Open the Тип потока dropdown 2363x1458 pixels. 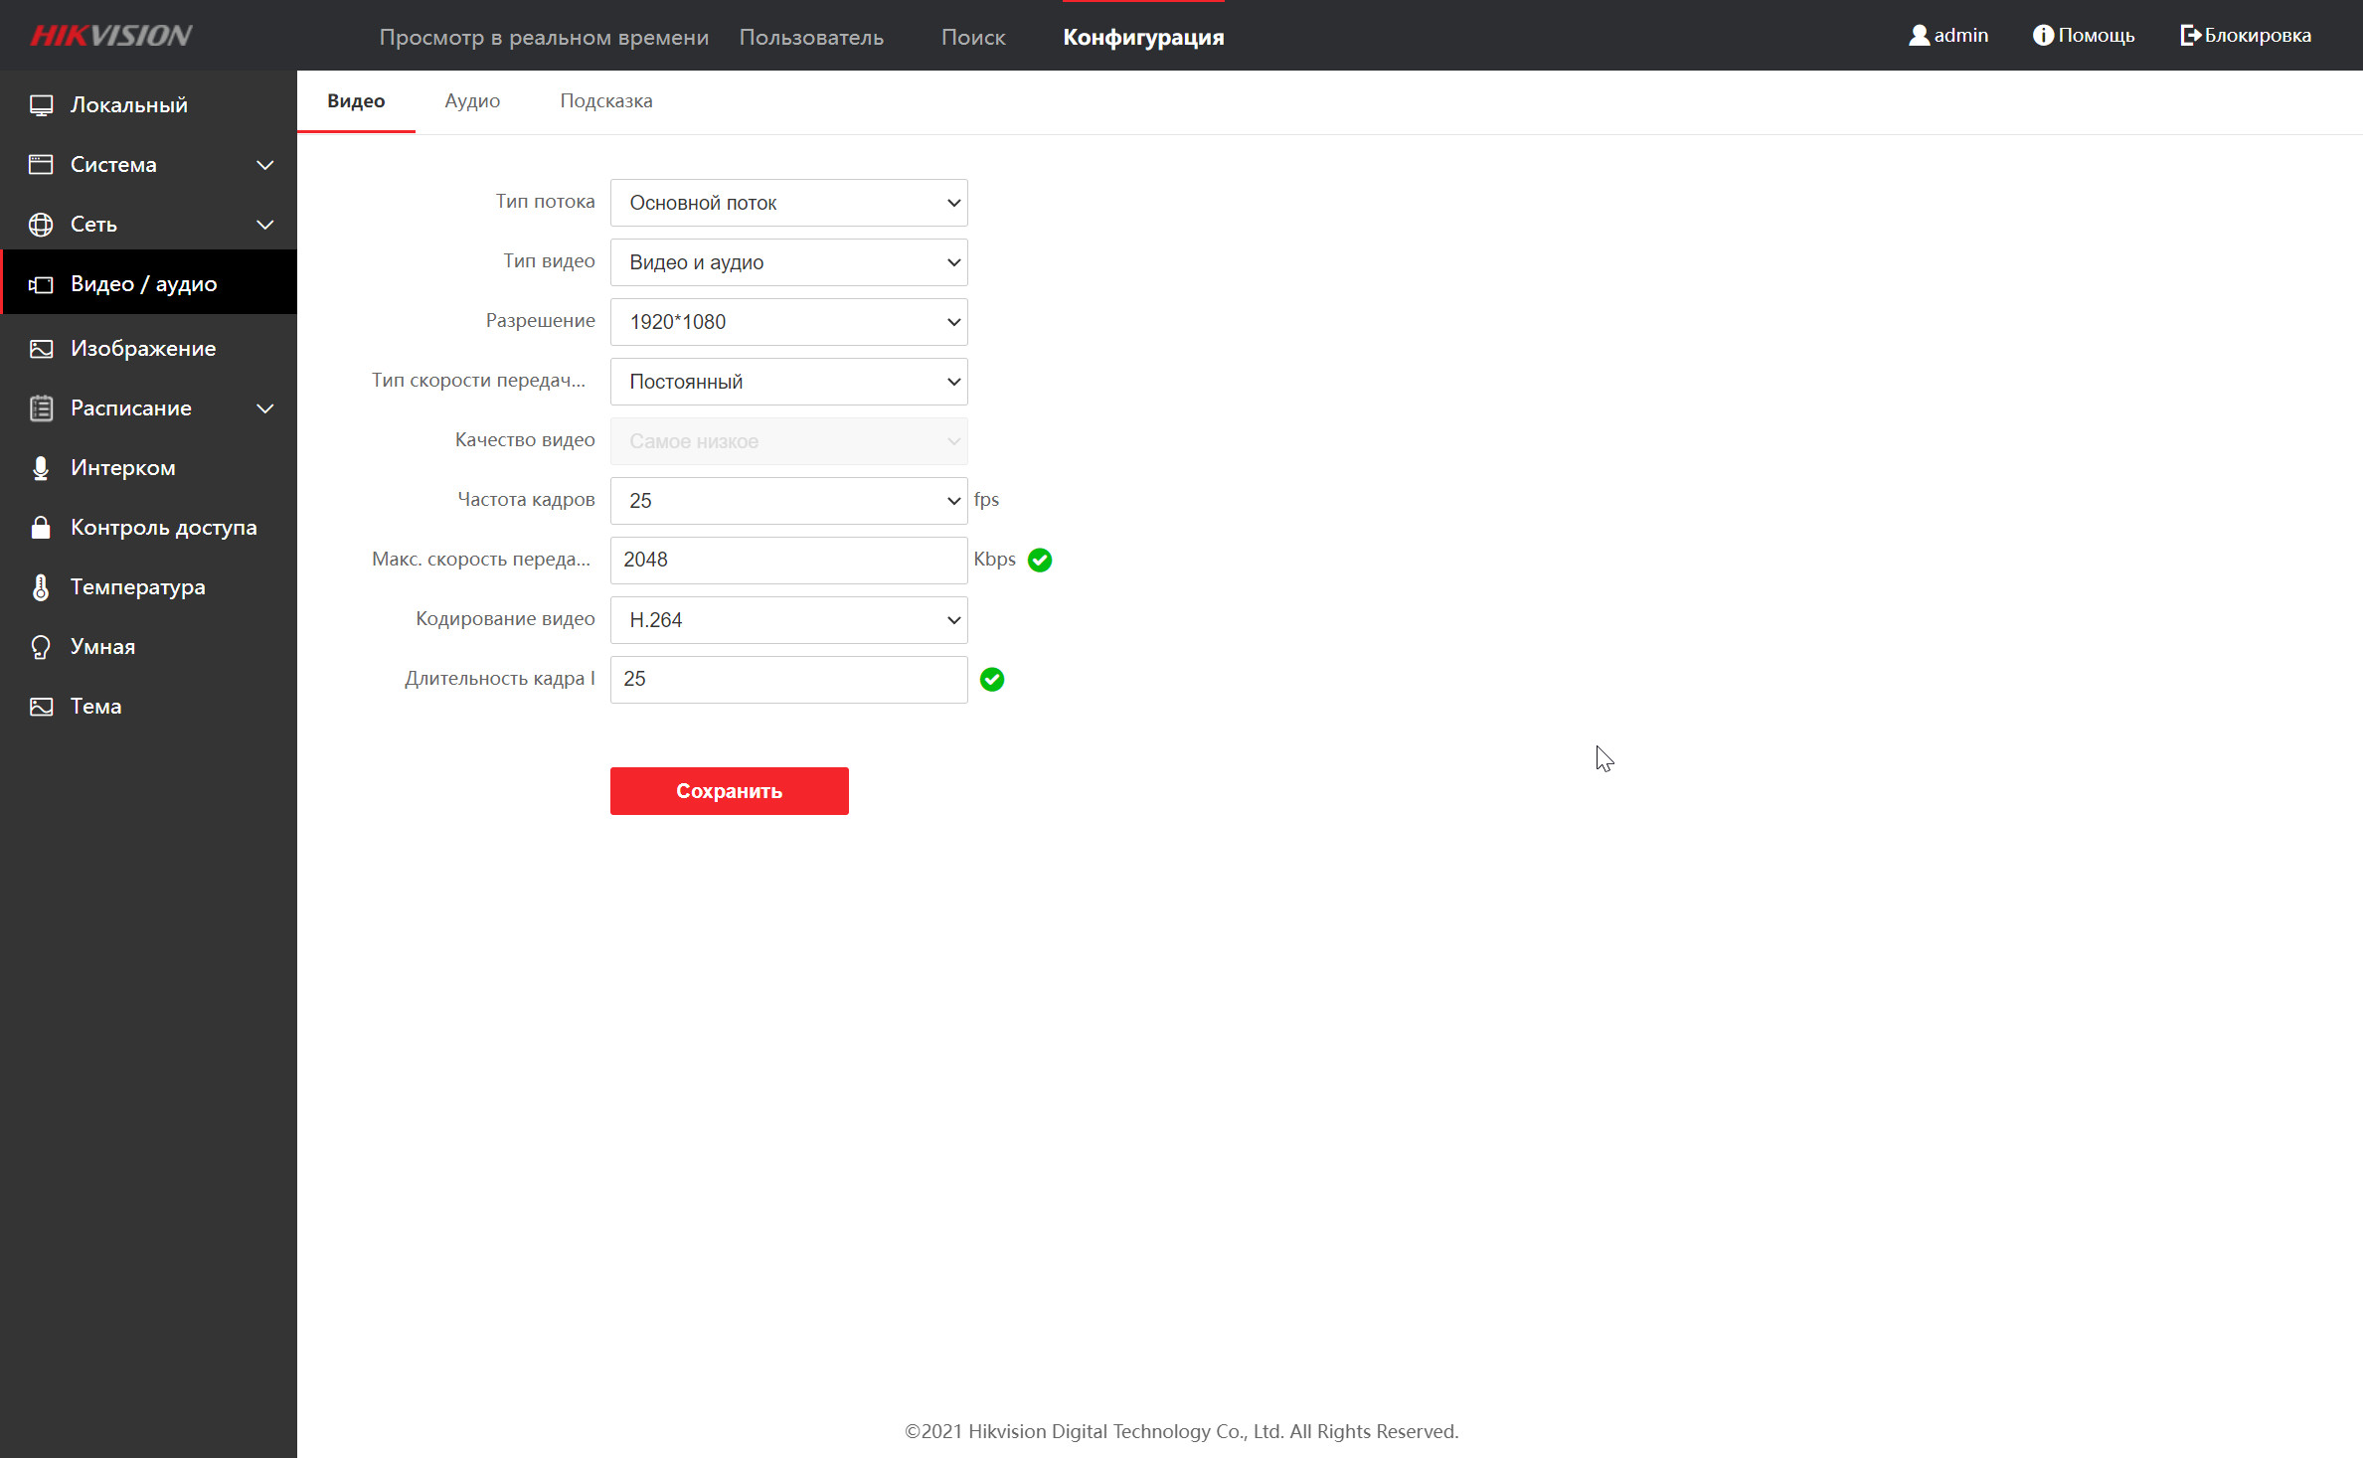788,203
